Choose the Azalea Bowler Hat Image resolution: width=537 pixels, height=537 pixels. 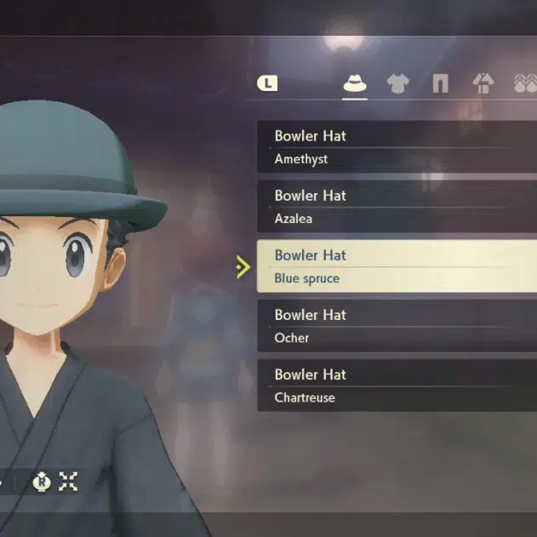397,206
